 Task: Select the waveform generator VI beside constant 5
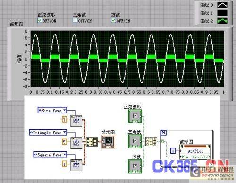click(x=76, y=143)
